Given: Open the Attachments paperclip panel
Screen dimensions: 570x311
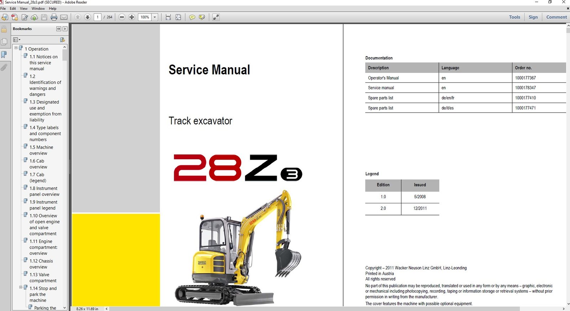Looking at the screenshot, I should 4,67.
